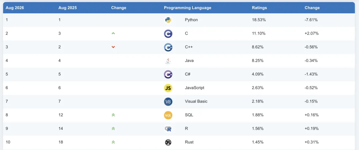Click the Rust gear logo icon
Viewport: 359px width, 150px height.
pyautogui.click(x=168, y=142)
